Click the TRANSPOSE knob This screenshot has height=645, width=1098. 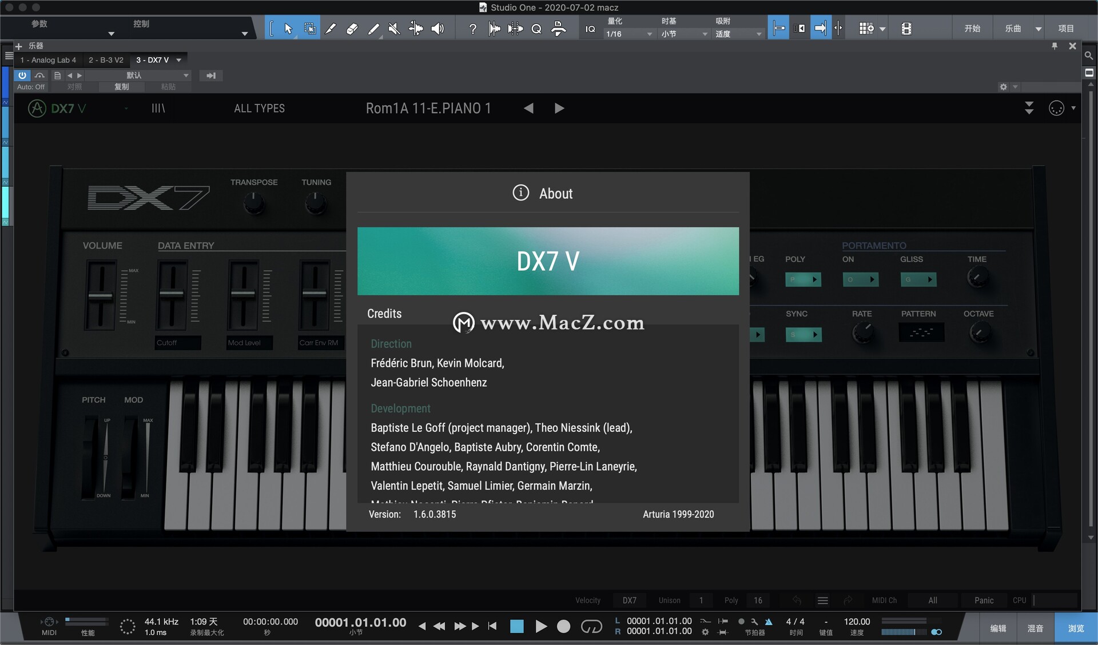click(x=254, y=202)
